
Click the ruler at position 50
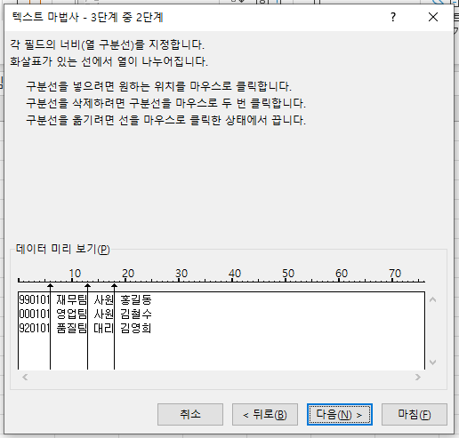point(288,274)
